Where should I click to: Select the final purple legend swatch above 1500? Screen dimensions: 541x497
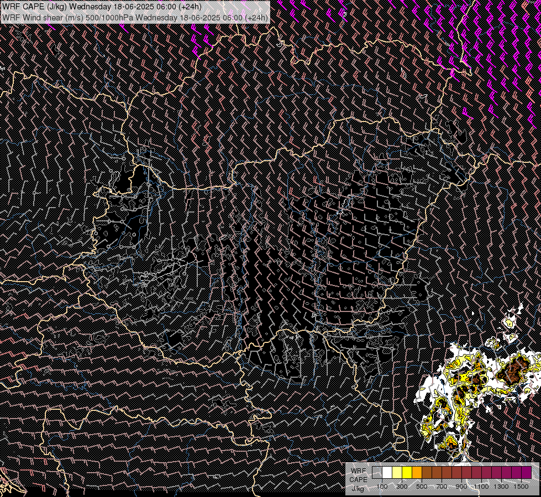coord(526,473)
